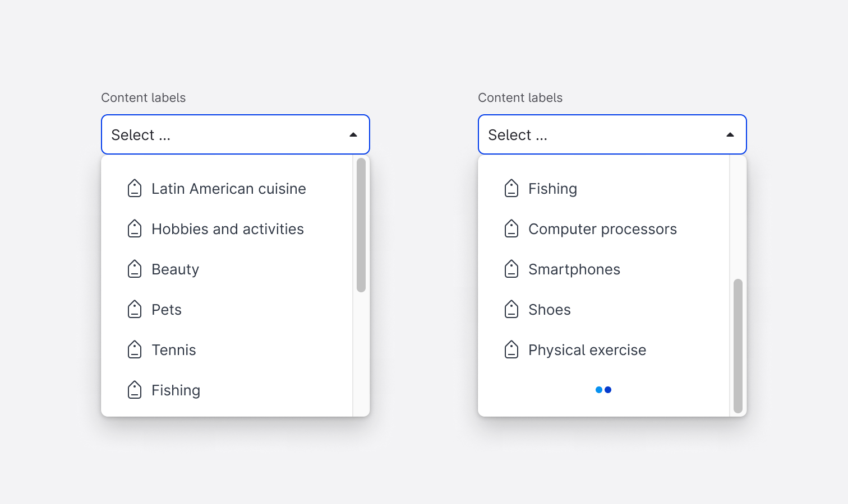Click the tag icon next to Computer processors

[511, 228]
